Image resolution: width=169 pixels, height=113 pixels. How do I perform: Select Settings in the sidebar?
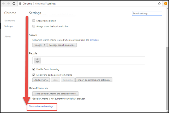pos(9,26)
